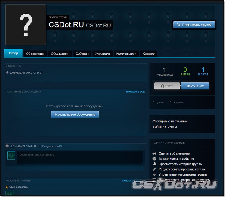Image resolution: width=225 pixels, height=197 pixels.
Task: Switch to the Комментарии tab
Action: 126,54
